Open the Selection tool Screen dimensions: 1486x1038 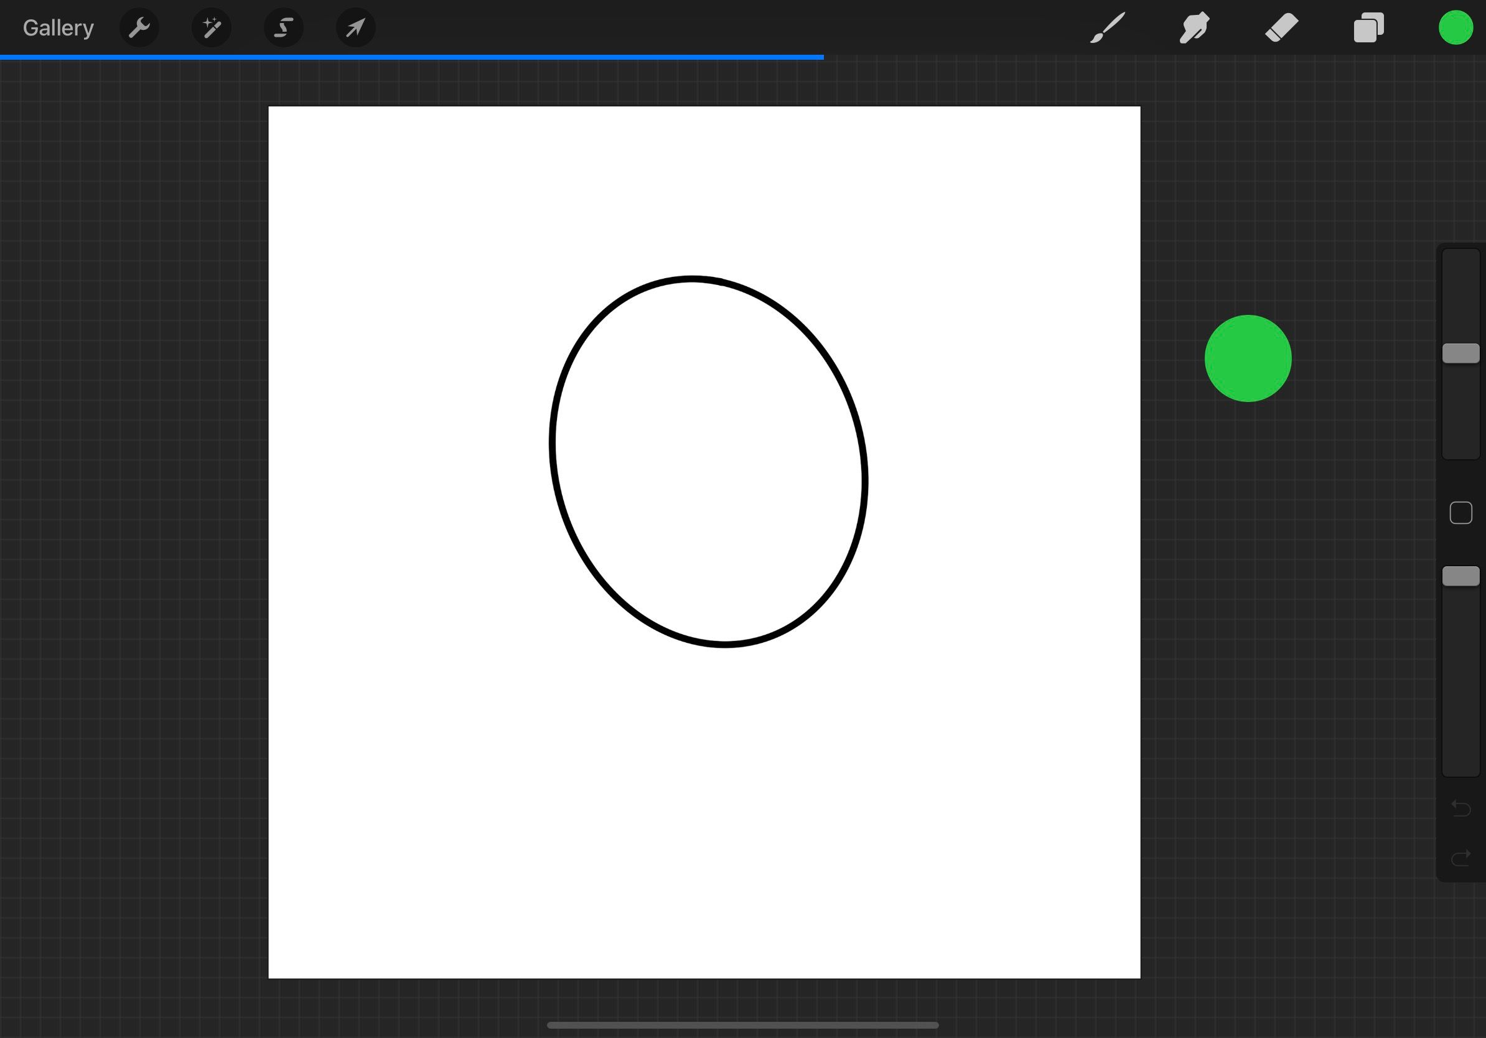[x=284, y=27]
